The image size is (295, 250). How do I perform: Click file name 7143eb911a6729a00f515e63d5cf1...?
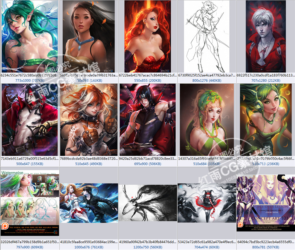point(29,158)
